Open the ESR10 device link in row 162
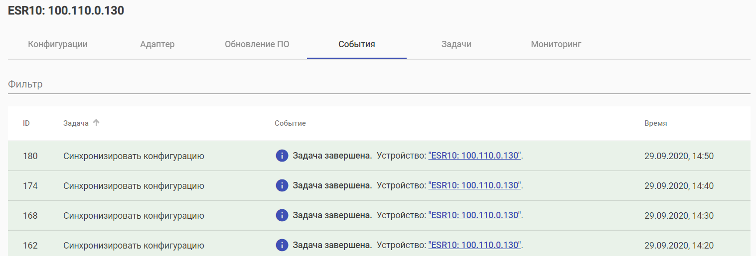 tap(475, 245)
